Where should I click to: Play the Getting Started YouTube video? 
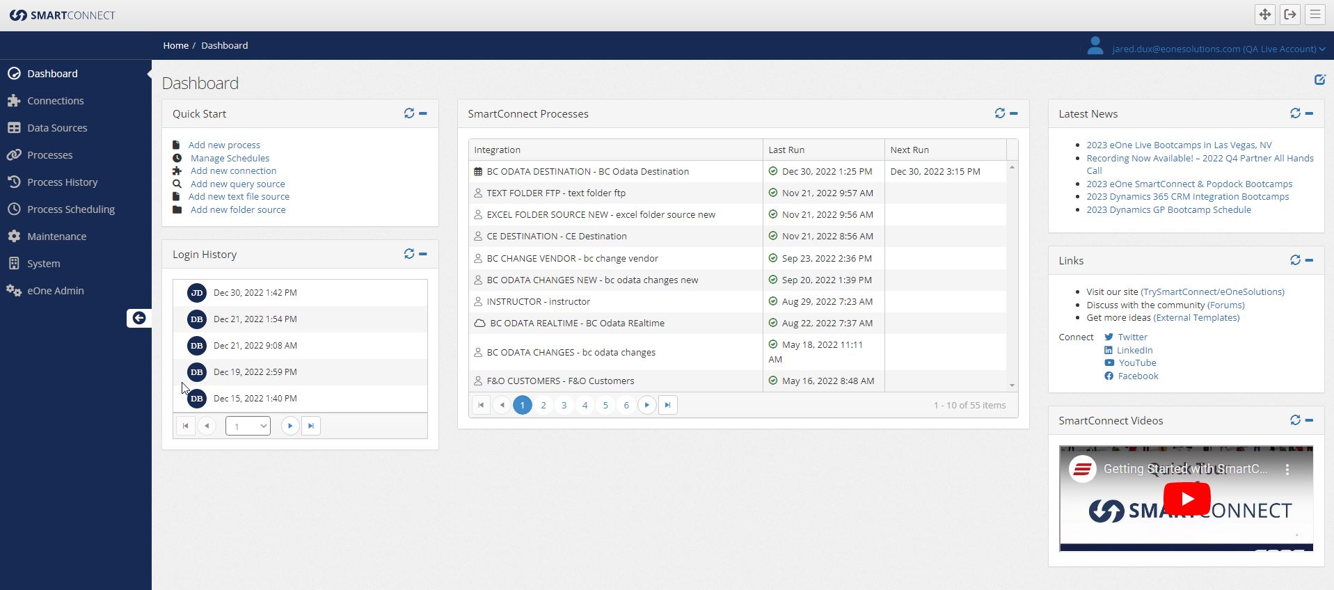click(x=1186, y=499)
